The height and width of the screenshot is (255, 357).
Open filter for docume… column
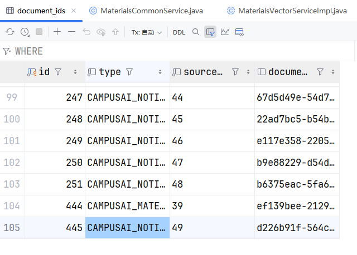320,72
